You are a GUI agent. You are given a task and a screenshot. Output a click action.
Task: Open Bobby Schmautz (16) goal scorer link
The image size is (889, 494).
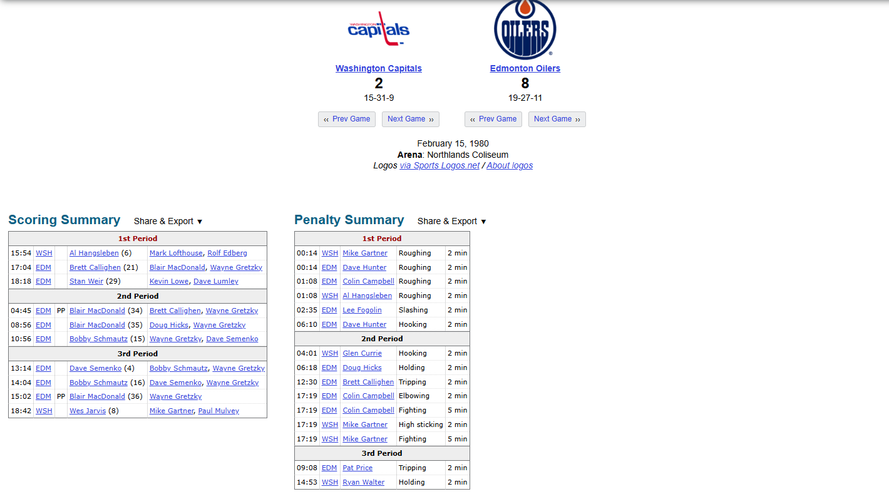pyautogui.click(x=98, y=383)
